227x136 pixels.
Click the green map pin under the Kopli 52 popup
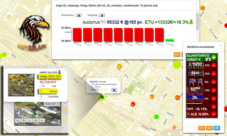(103, 97)
